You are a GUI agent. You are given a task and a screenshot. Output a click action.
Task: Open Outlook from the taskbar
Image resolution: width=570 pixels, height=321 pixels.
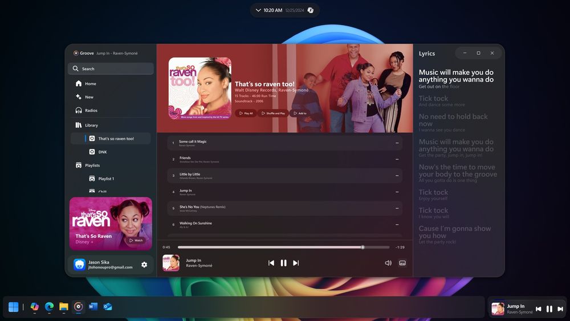108,307
